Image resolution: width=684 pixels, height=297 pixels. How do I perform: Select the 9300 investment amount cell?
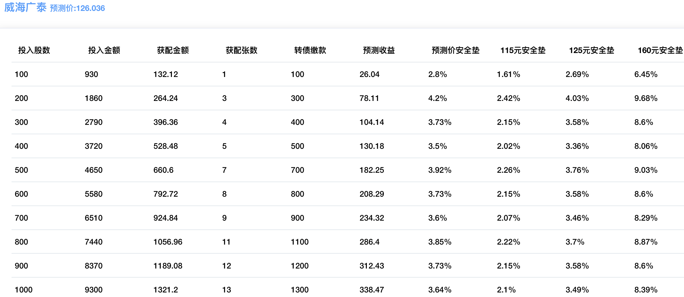(x=93, y=290)
